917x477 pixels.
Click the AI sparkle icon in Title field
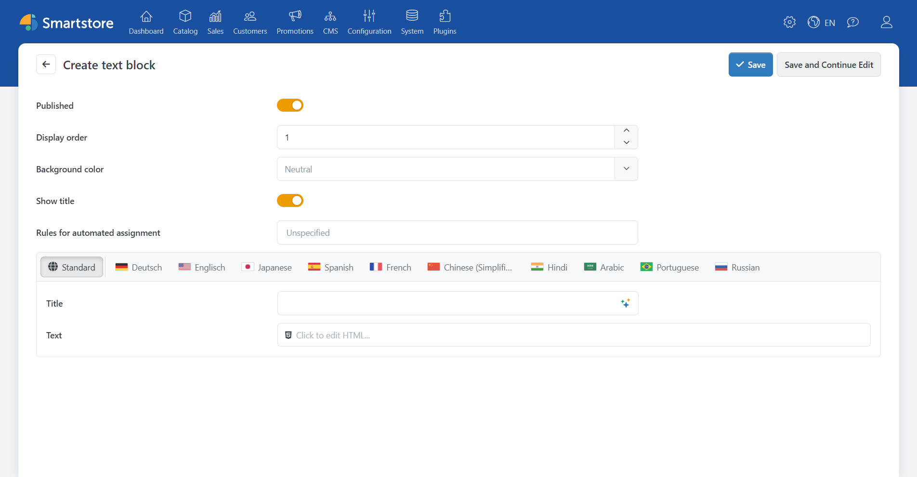pos(625,303)
